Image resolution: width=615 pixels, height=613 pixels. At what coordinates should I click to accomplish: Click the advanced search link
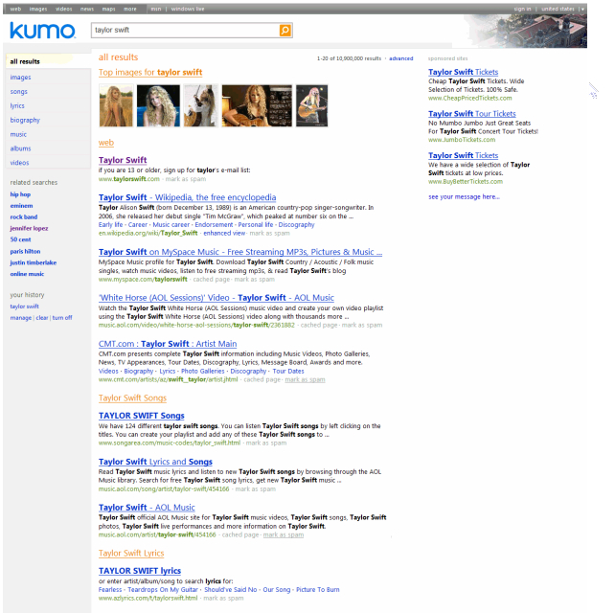pos(400,58)
